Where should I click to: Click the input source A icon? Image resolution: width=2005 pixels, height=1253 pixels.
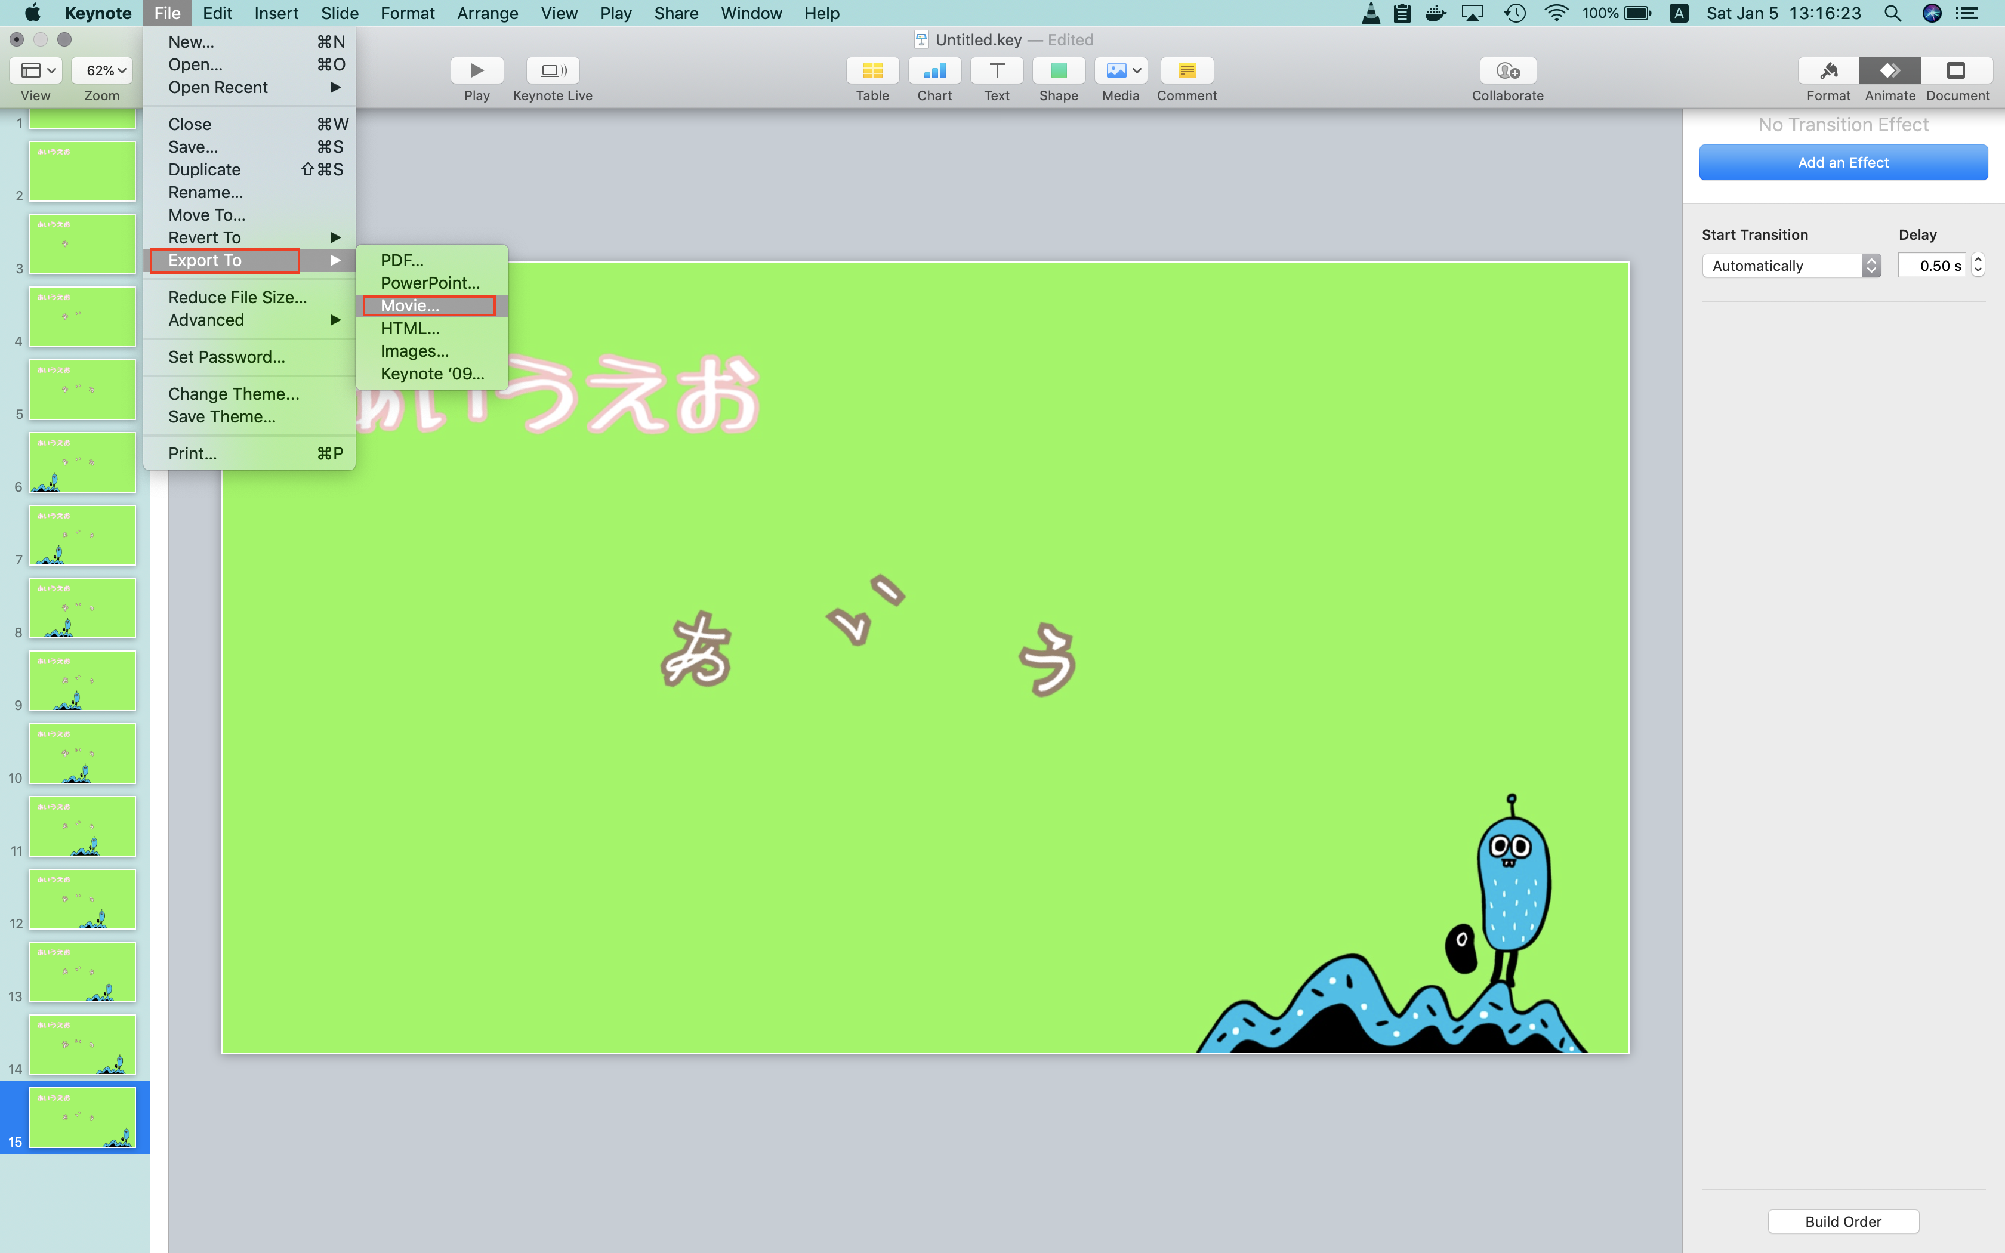1679,13
